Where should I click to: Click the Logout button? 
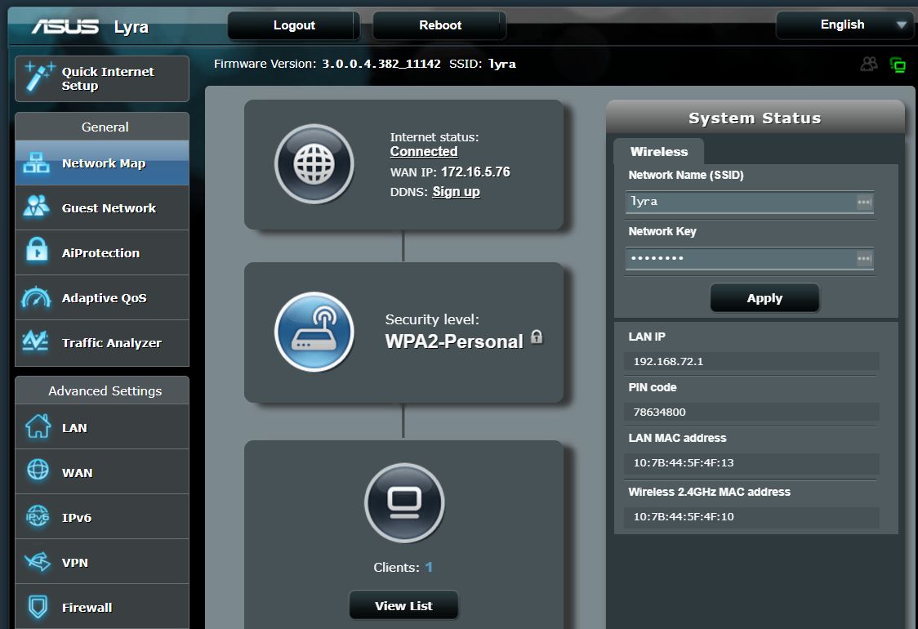click(x=294, y=25)
